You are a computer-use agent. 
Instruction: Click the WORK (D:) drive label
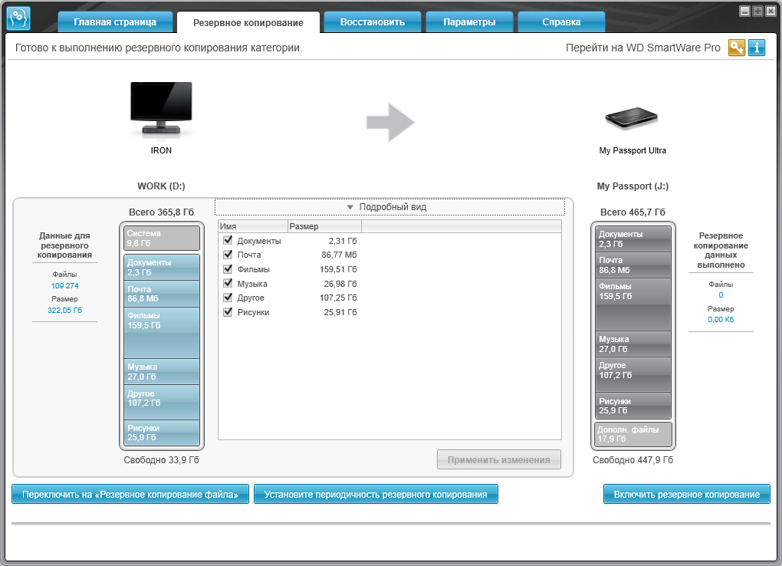pyautogui.click(x=161, y=186)
